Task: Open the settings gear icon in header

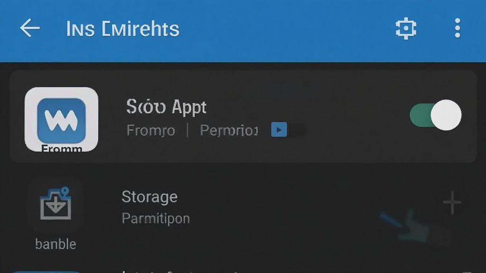Action: [x=406, y=28]
